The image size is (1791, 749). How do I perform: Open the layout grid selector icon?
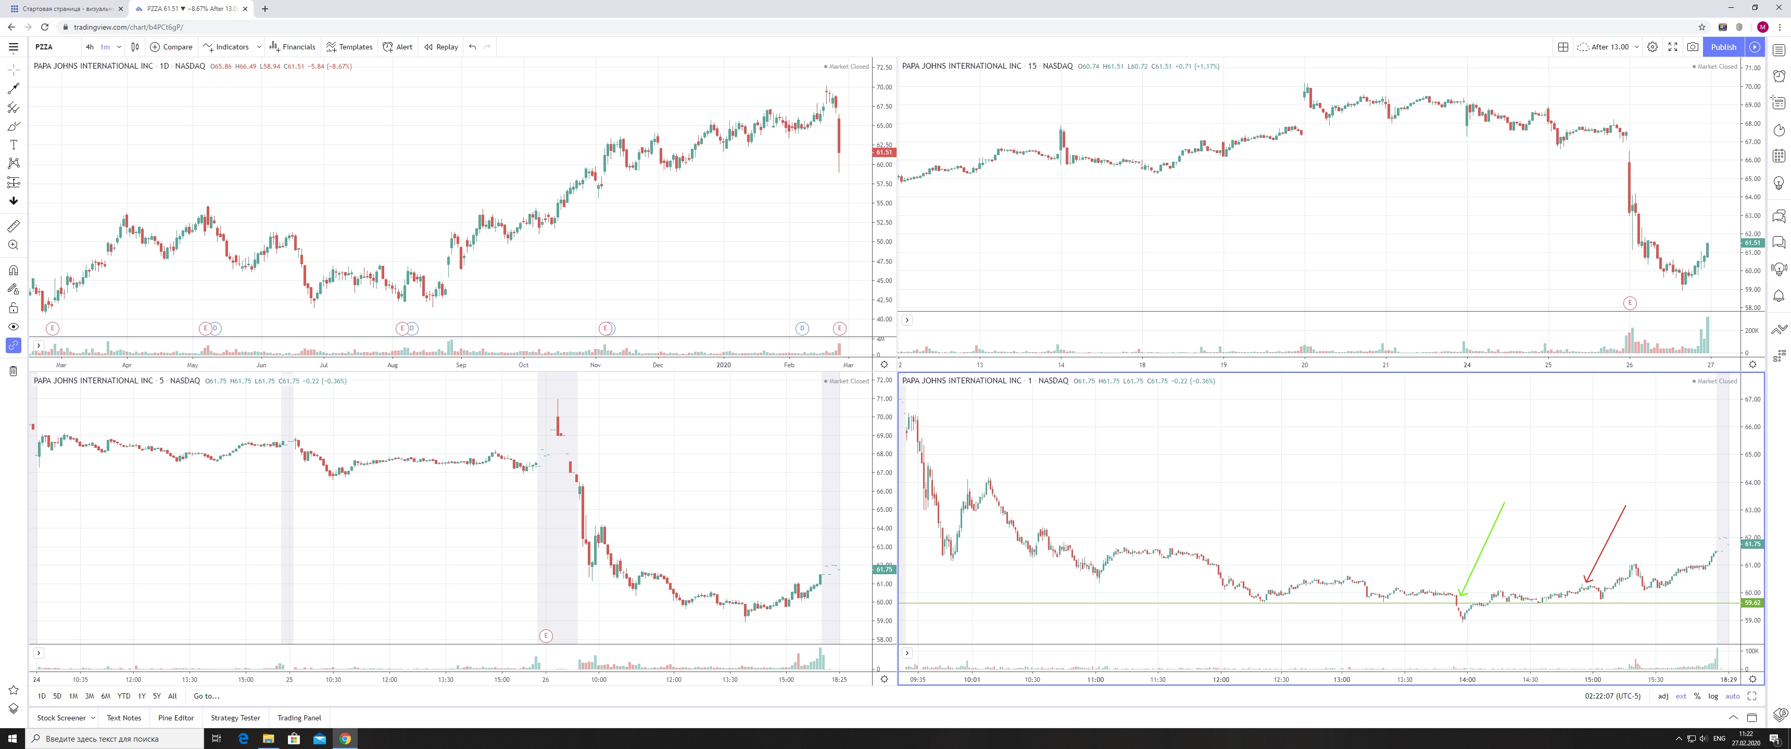click(1563, 46)
